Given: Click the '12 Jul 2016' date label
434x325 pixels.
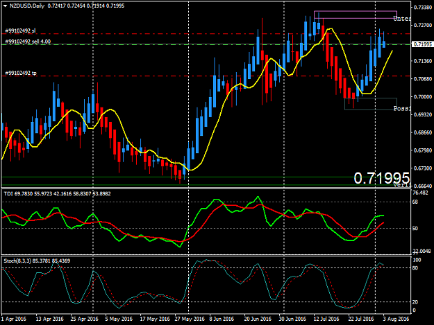Looking at the screenshot, I should [326, 319].
